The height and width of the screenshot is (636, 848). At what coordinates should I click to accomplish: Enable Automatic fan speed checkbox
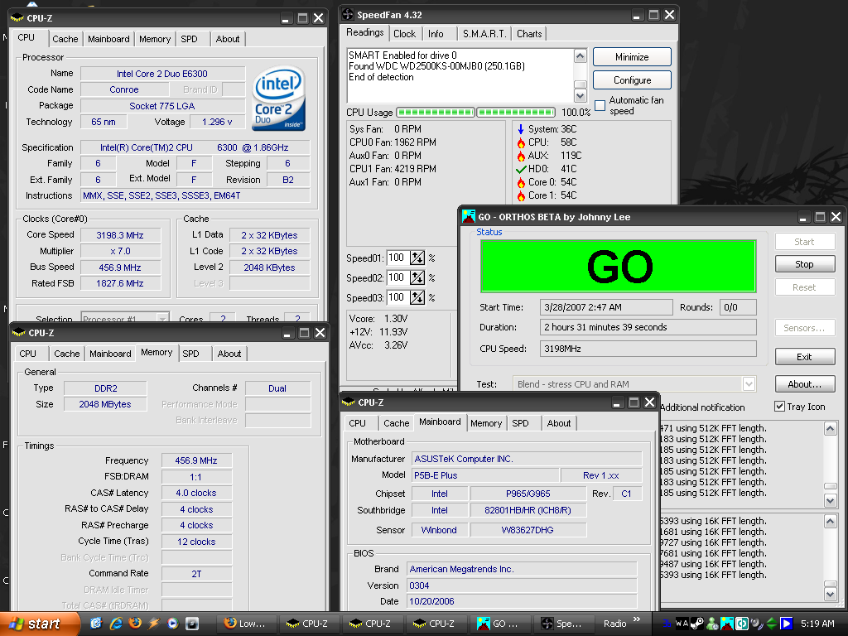[600, 105]
